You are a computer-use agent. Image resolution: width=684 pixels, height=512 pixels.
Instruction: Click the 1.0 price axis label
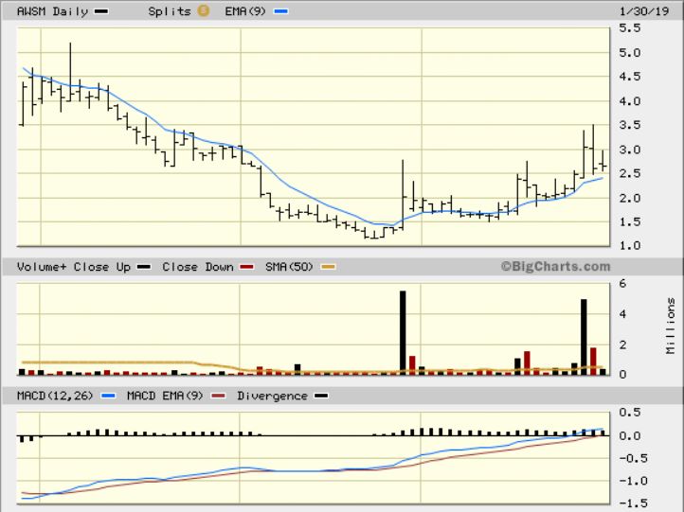pyautogui.click(x=631, y=246)
